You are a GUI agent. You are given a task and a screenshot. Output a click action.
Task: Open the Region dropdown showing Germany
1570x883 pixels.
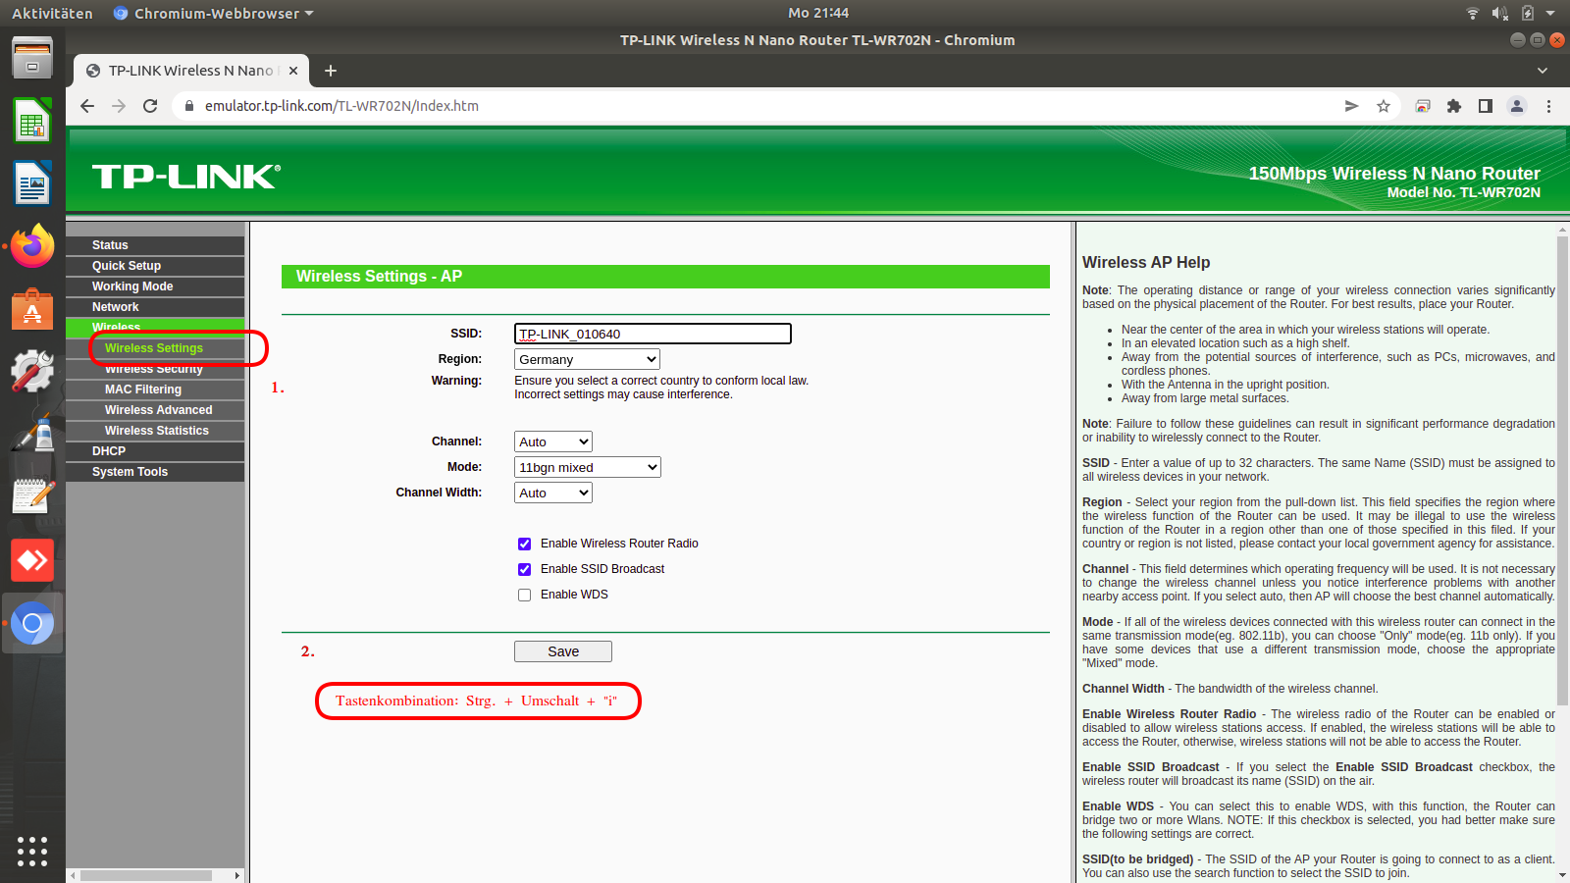click(x=587, y=359)
